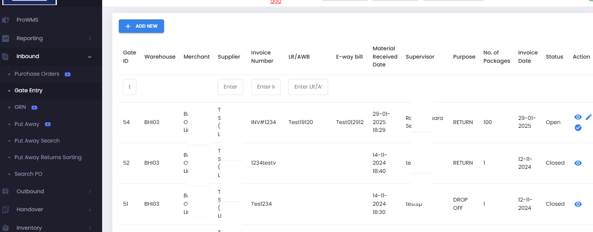Click the Reporting chart icon in sidebar
The height and width of the screenshot is (232, 593).
pos(6,38)
